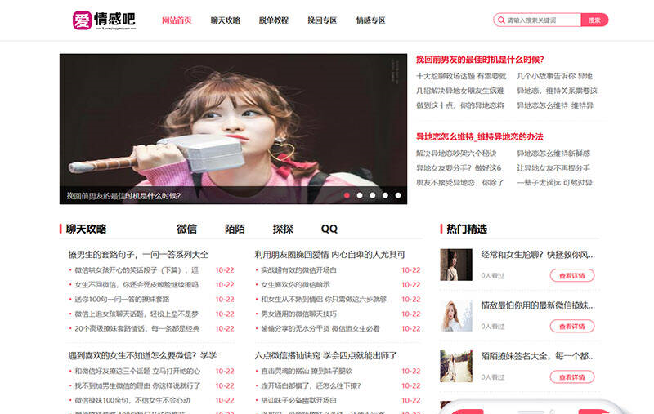Open link 让异地女友不再想分手
654x414 pixels.
[x=553, y=168]
